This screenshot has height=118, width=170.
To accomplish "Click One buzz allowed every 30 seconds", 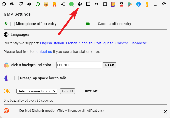I will pyautogui.click(x=28, y=100).
